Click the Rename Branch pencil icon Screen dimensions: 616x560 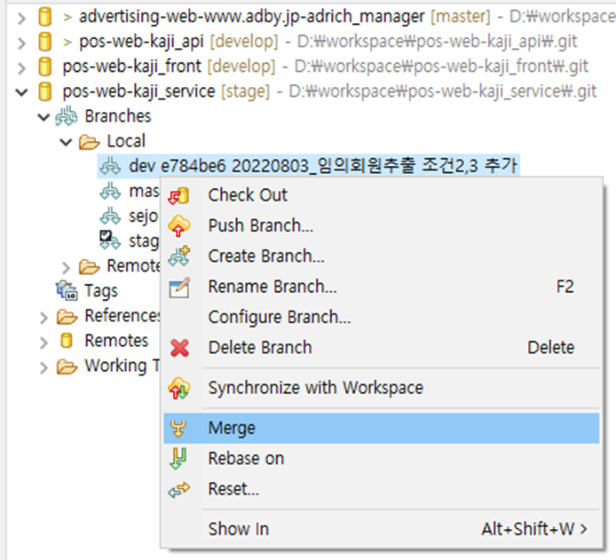coord(179,287)
